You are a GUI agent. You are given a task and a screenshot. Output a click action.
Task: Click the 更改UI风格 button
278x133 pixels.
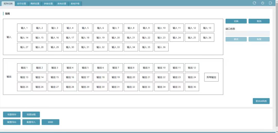261,101
